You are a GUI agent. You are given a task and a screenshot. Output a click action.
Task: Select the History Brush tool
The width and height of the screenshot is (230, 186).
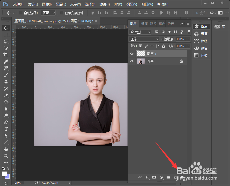pos(6,88)
